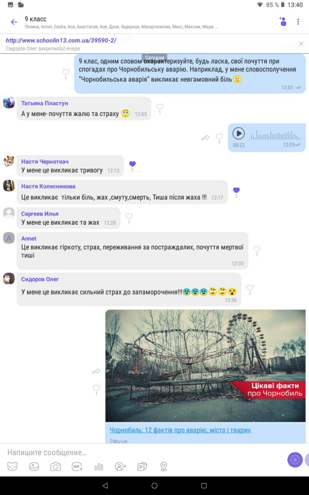This screenshot has height=495, width=309.
Task: Dismiss the pinned message banner
Action: [x=301, y=44]
